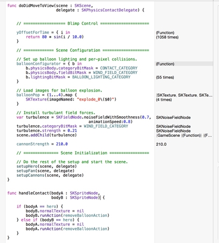Click the Scene Initialization comment header

[82, 153]
